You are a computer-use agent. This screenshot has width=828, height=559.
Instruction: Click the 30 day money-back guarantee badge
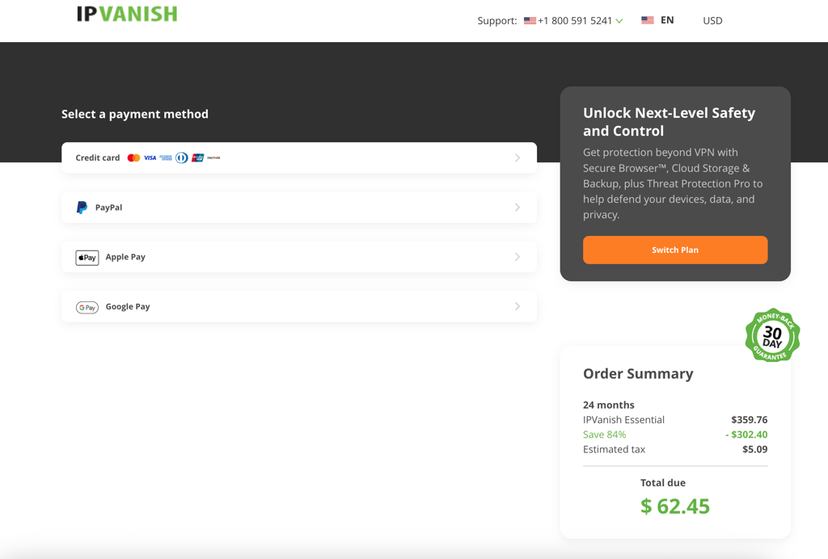pos(772,335)
